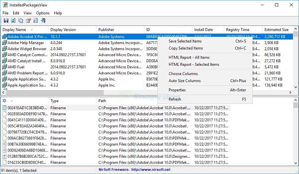Click the upper pane vertical scrollbar up arrow
The width and height of the screenshot is (299, 174).
[295, 29]
